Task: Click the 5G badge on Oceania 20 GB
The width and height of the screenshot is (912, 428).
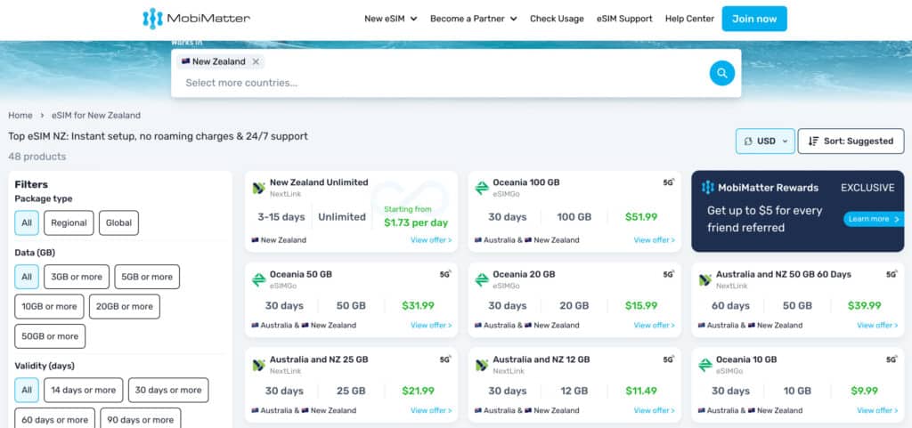Action: 668,274
